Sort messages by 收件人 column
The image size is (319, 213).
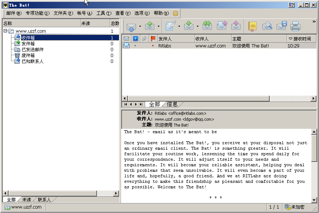[213, 39]
